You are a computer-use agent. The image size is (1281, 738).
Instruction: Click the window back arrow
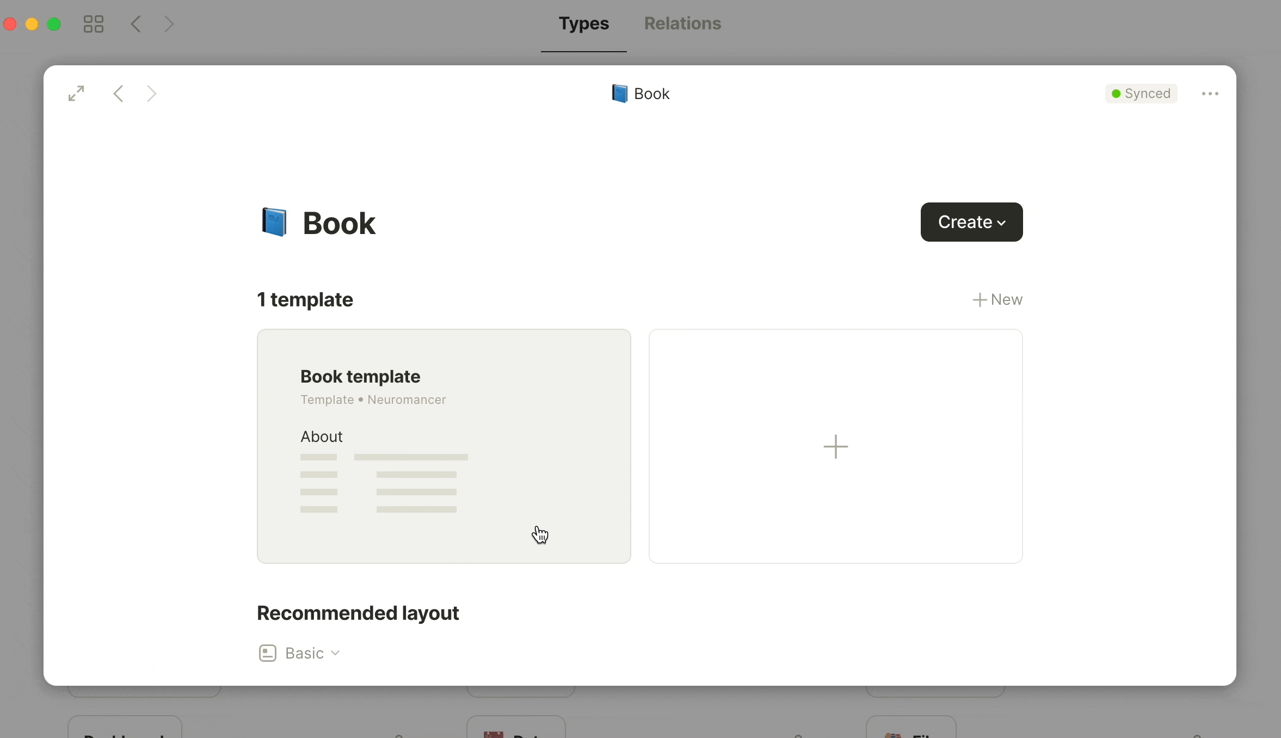click(136, 24)
